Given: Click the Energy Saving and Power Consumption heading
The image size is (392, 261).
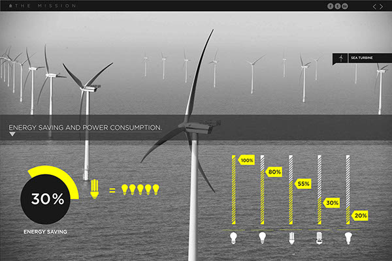Looking at the screenshot, I should tap(85, 128).
